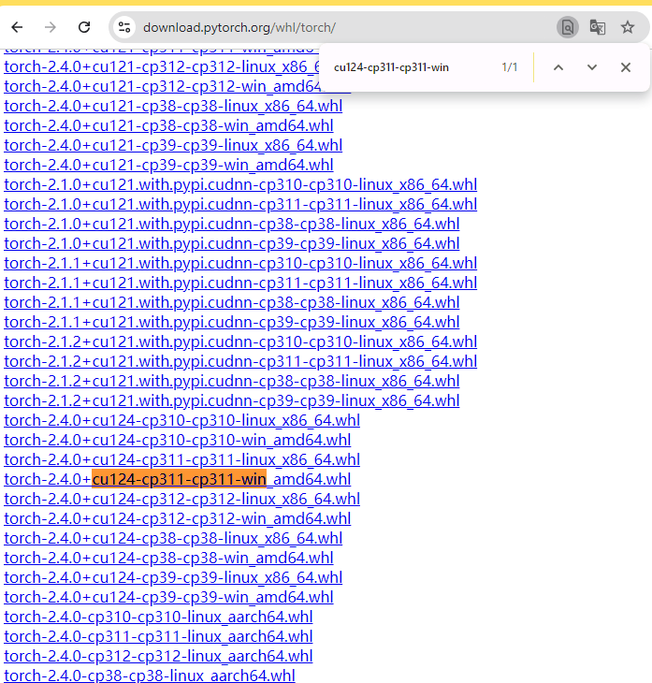The image size is (652, 683).
Task: Open torch-2.4.0+cu121-cp39-cp39-win_amd64.whl link
Action: tap(168, 165)
